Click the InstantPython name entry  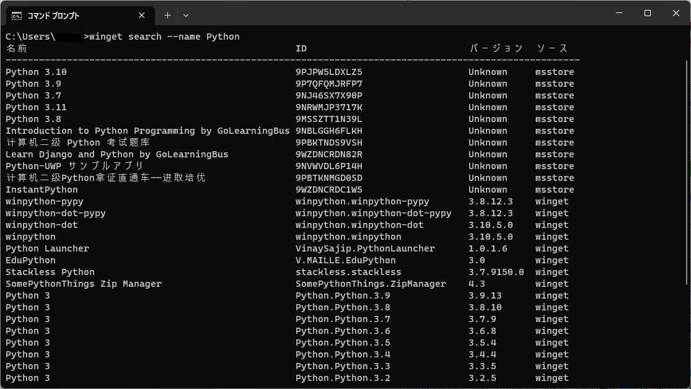[x=42, y=190]
